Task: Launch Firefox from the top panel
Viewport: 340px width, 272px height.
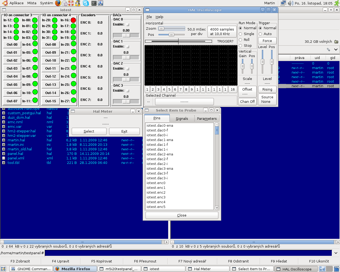Action: [x=58, y=3]
